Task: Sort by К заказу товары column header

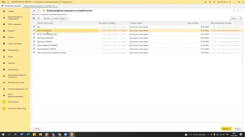Action: pos(136,23)
